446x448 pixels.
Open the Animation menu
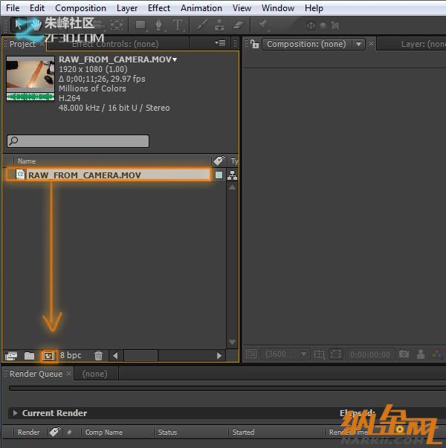tap(201, 8)
